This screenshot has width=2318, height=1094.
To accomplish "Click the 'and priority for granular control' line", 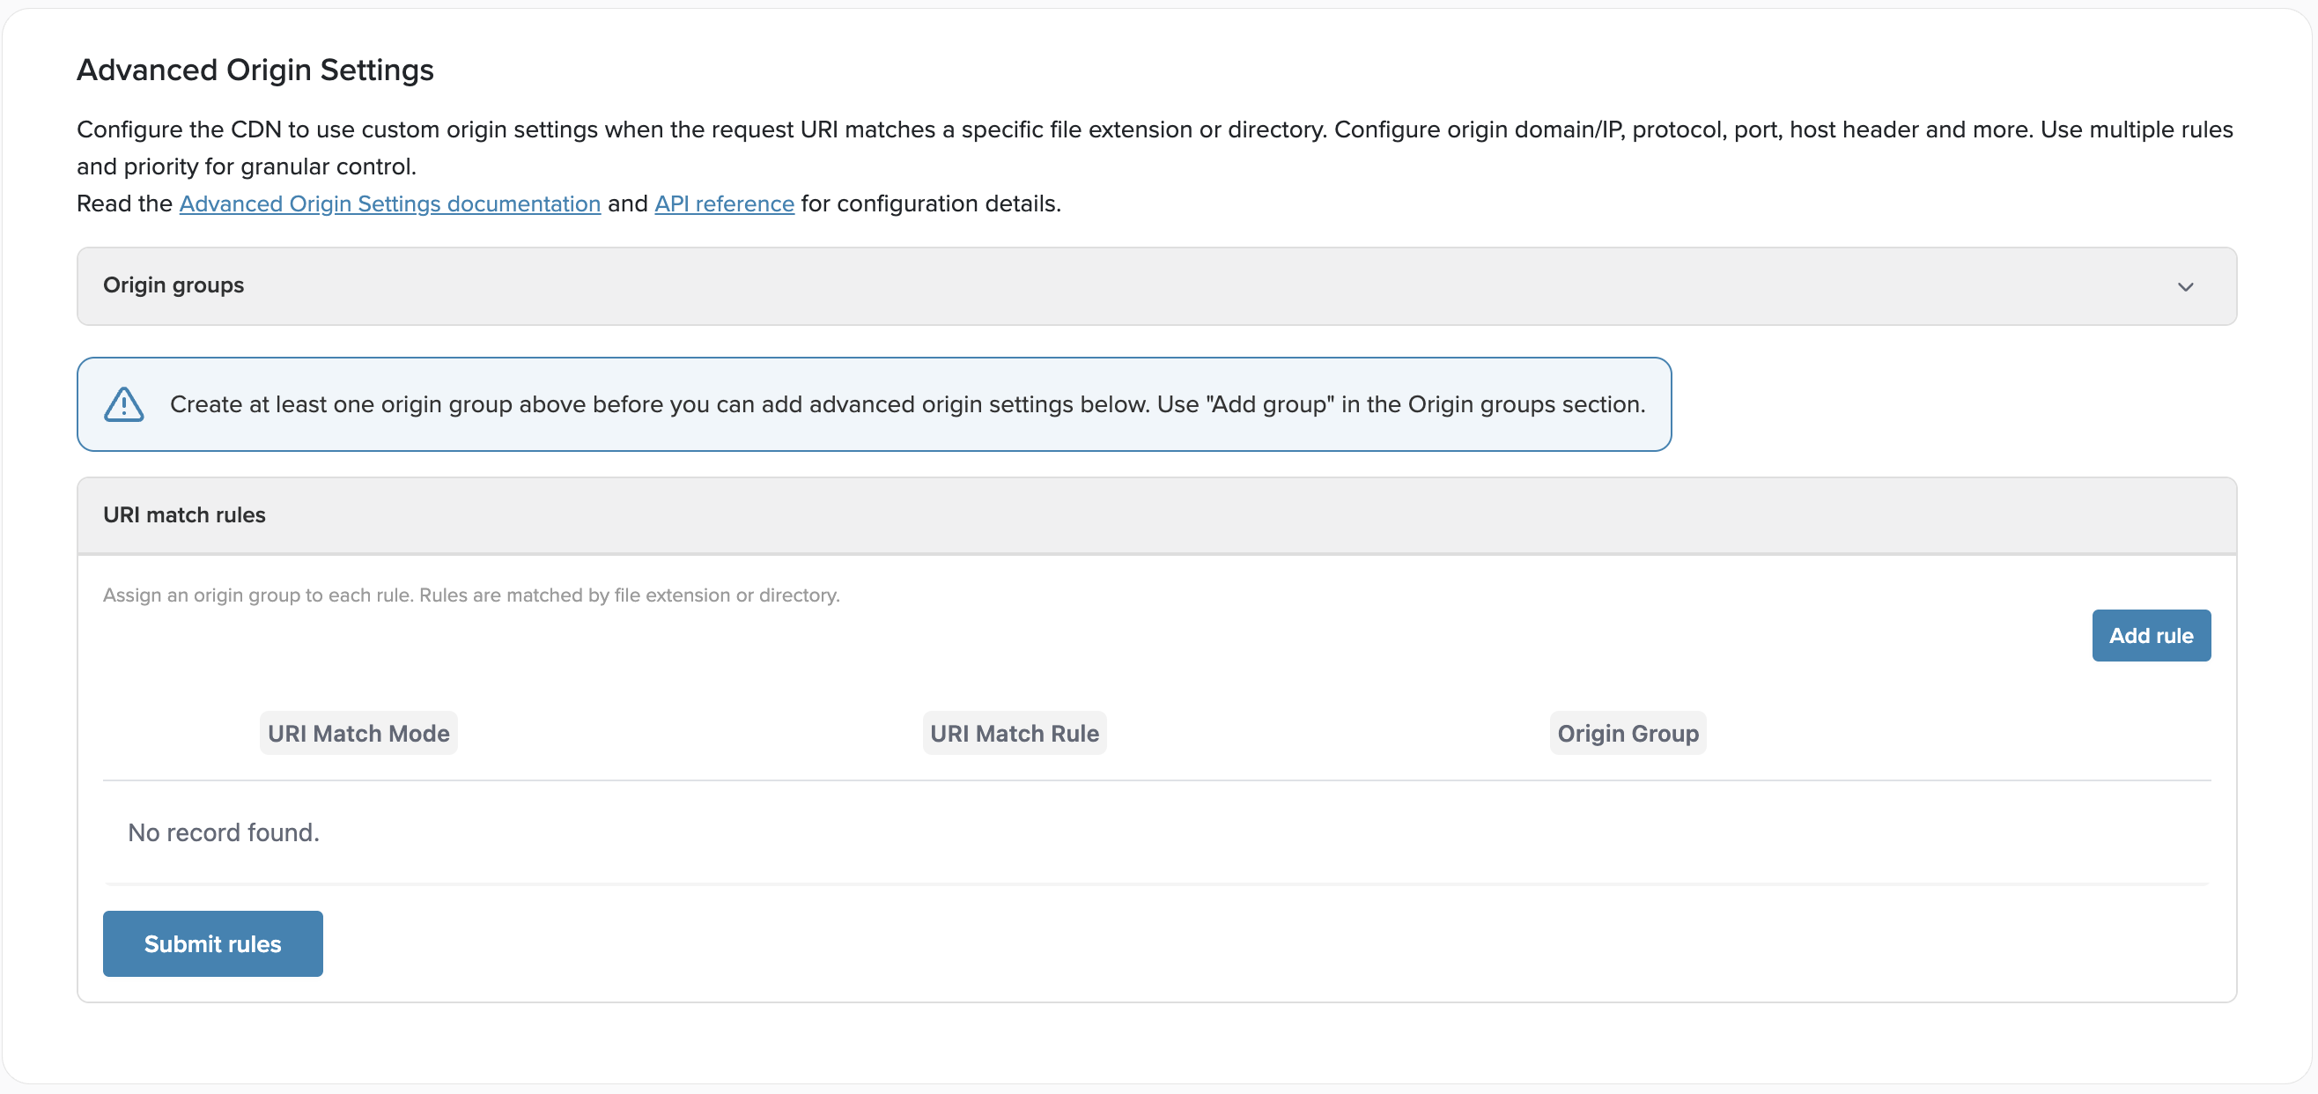I will (246, 166).
